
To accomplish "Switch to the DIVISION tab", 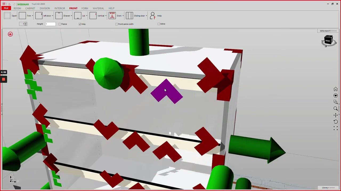I will tap(45, 8).
